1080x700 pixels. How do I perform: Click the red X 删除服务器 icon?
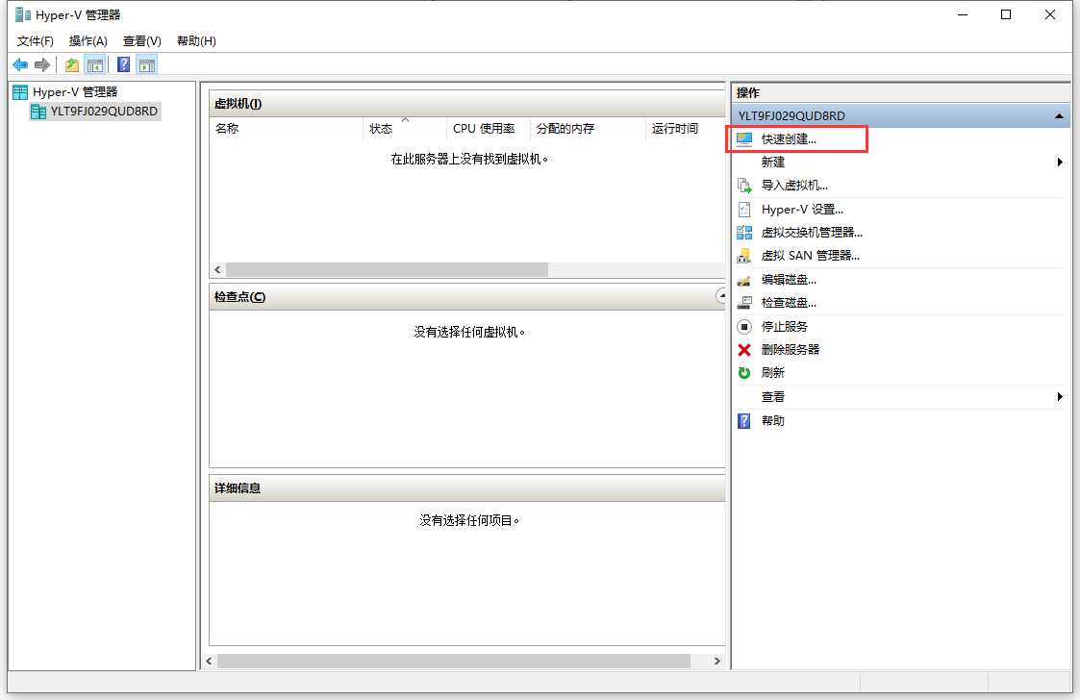point(744,350)
